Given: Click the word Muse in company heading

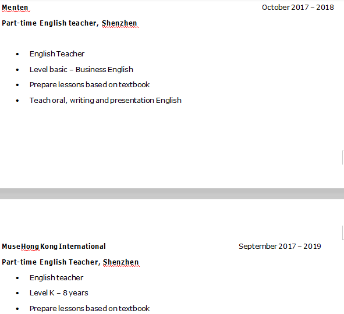Looking at the screenshot, I should [11, 247].
